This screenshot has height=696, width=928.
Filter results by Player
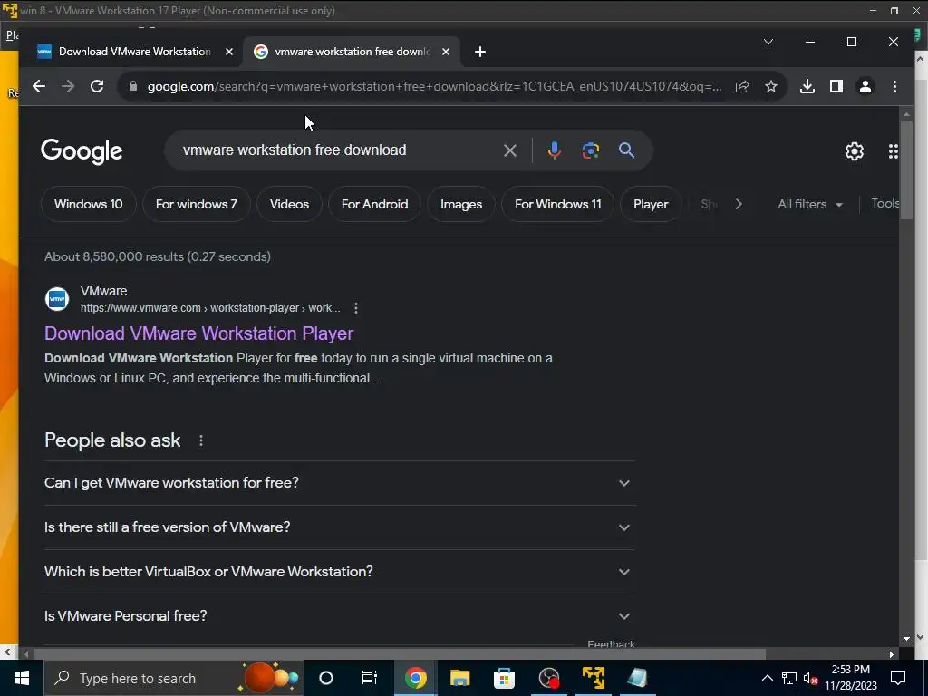[x=651, y=204]
